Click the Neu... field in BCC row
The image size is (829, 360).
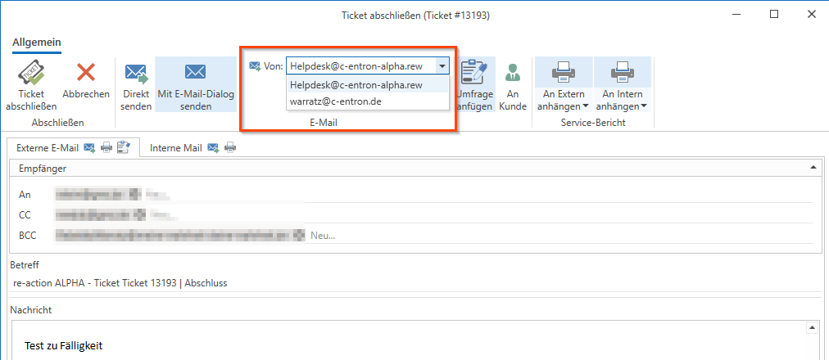coord(323,235)
